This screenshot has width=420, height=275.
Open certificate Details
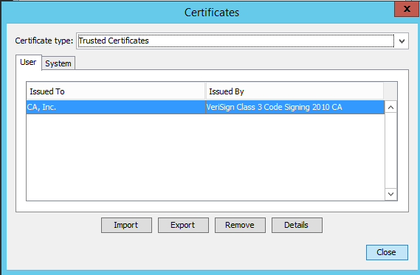pyautogui.click(x=297, y=226)
